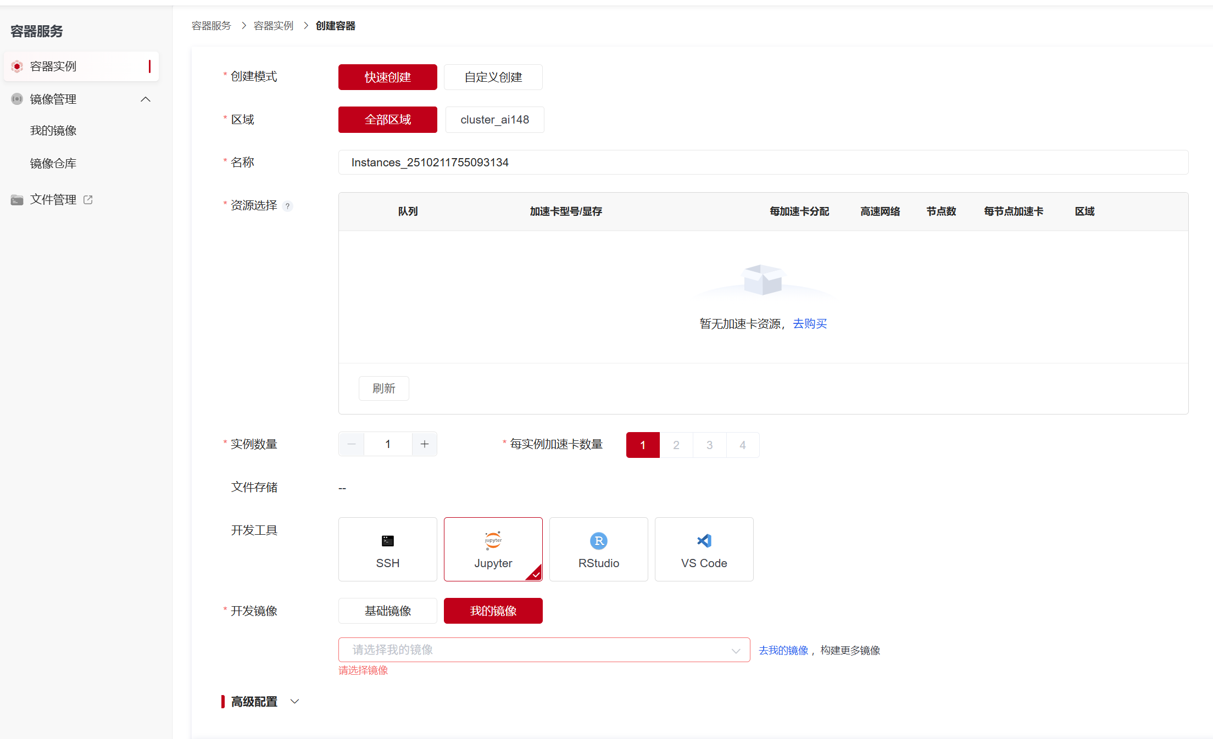This screenshot has height=739, width=1213.
Task: Select the cluster_ai148 region option
Action: 494,120
